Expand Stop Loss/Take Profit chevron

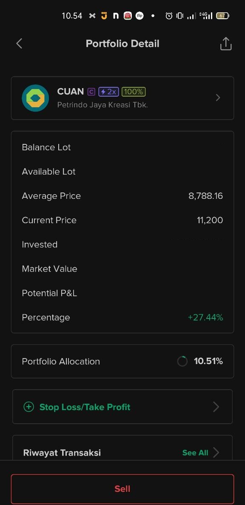click(x=216, y=407)
